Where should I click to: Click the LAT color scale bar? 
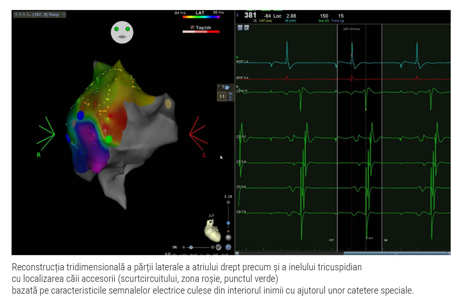(x=201, y=17)
